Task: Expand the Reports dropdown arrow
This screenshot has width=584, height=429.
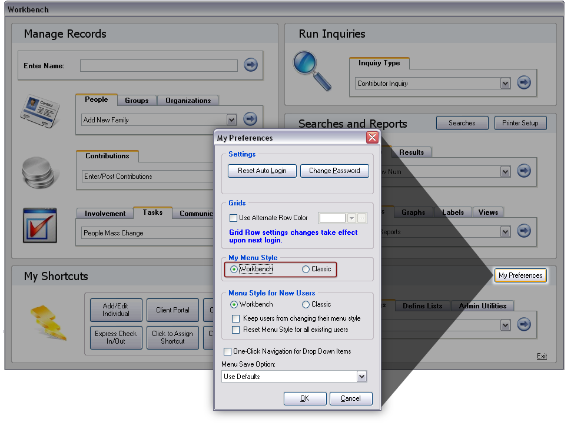Action: pyautogui.click(x=505, y=232)
